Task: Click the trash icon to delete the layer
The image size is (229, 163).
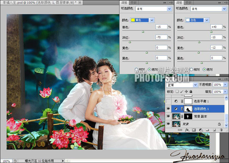Action: point(221,130)
